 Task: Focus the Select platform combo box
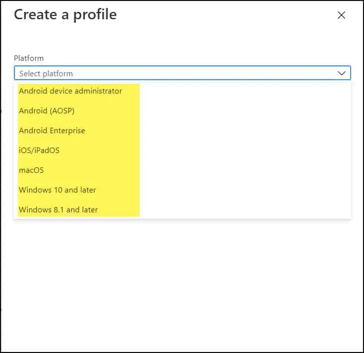pos(182,73)
